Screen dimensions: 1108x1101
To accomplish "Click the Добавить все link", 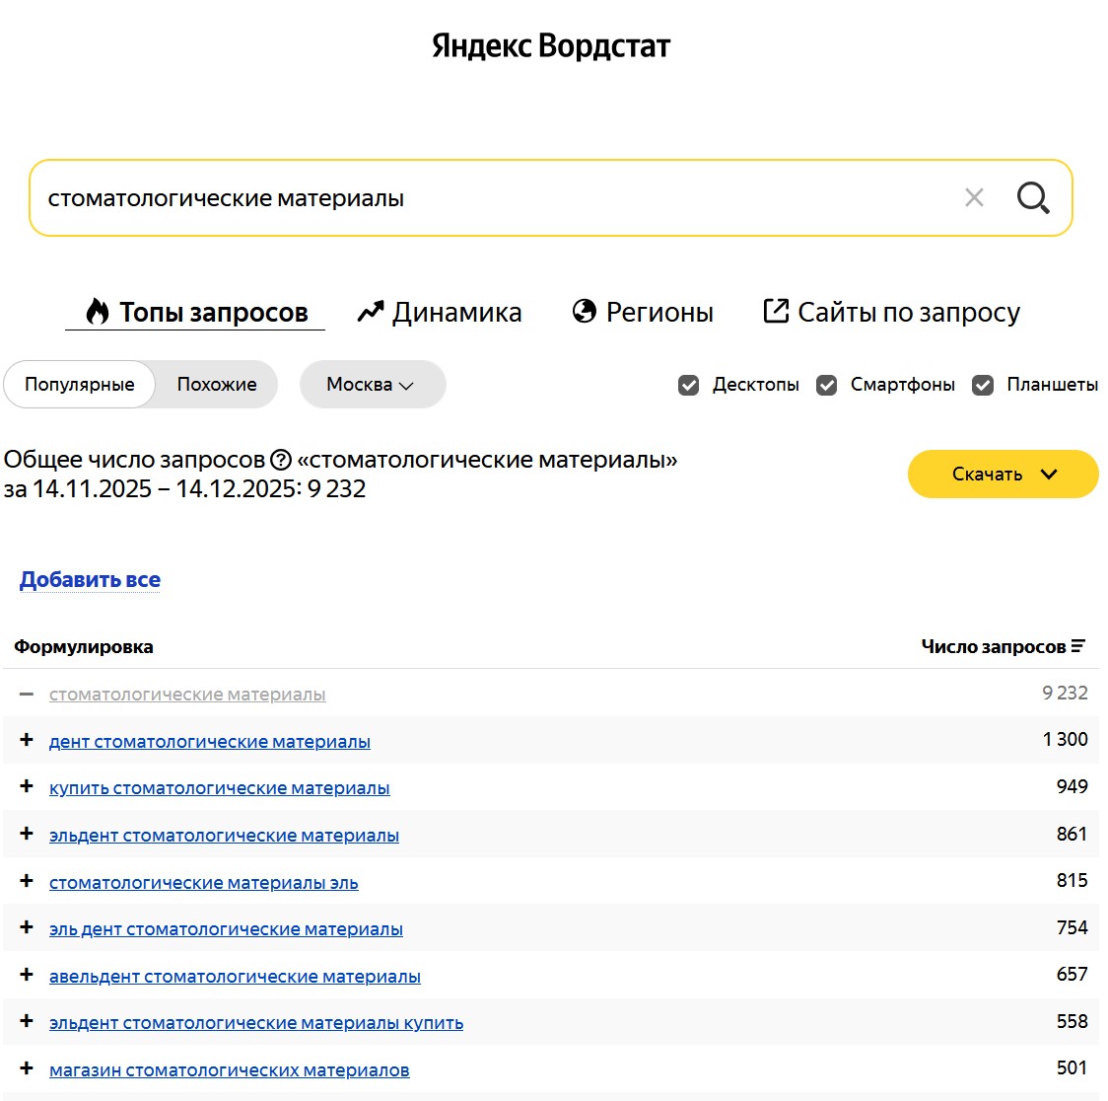I will [x=90, y=579].
